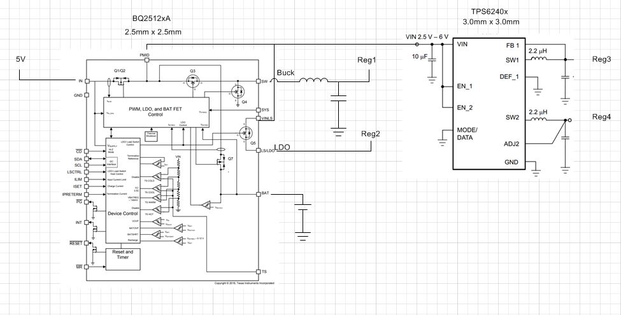Viewport: 621px width, 315px height.
Task: Click the LS/LDO pin label
Action: pos(268,150)
